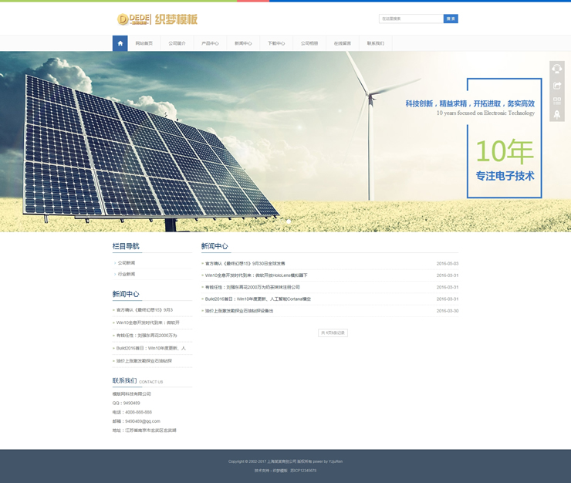Click the rocket back-to-top icon
Viewport: 571px width, 483px height.
[557, 115]
